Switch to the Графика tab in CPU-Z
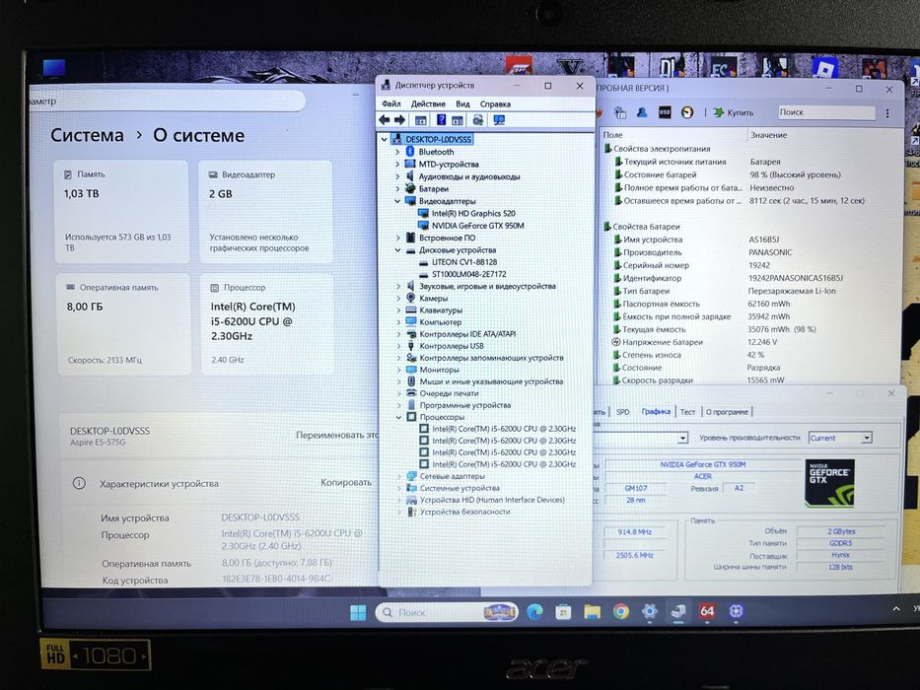This screenshot has width=920, height=690. pyautogui.click(x=656, y=412)
